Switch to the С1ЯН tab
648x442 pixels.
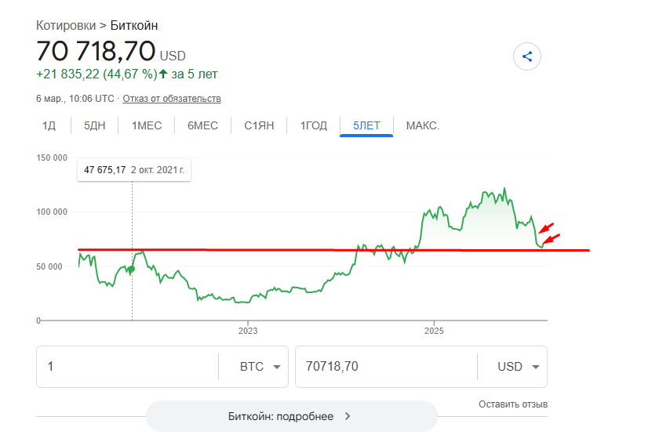(259, 125)
